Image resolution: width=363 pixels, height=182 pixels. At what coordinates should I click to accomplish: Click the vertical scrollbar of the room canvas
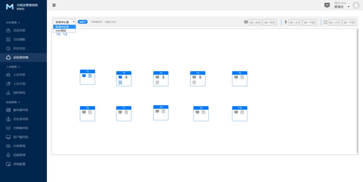pos(358,90)
